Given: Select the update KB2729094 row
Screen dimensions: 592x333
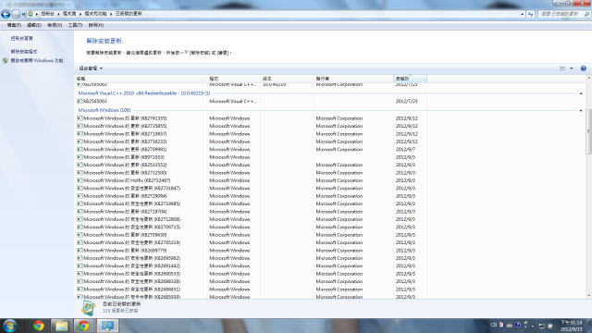Looking at the screenshot, I should click(x=251, y=196).
